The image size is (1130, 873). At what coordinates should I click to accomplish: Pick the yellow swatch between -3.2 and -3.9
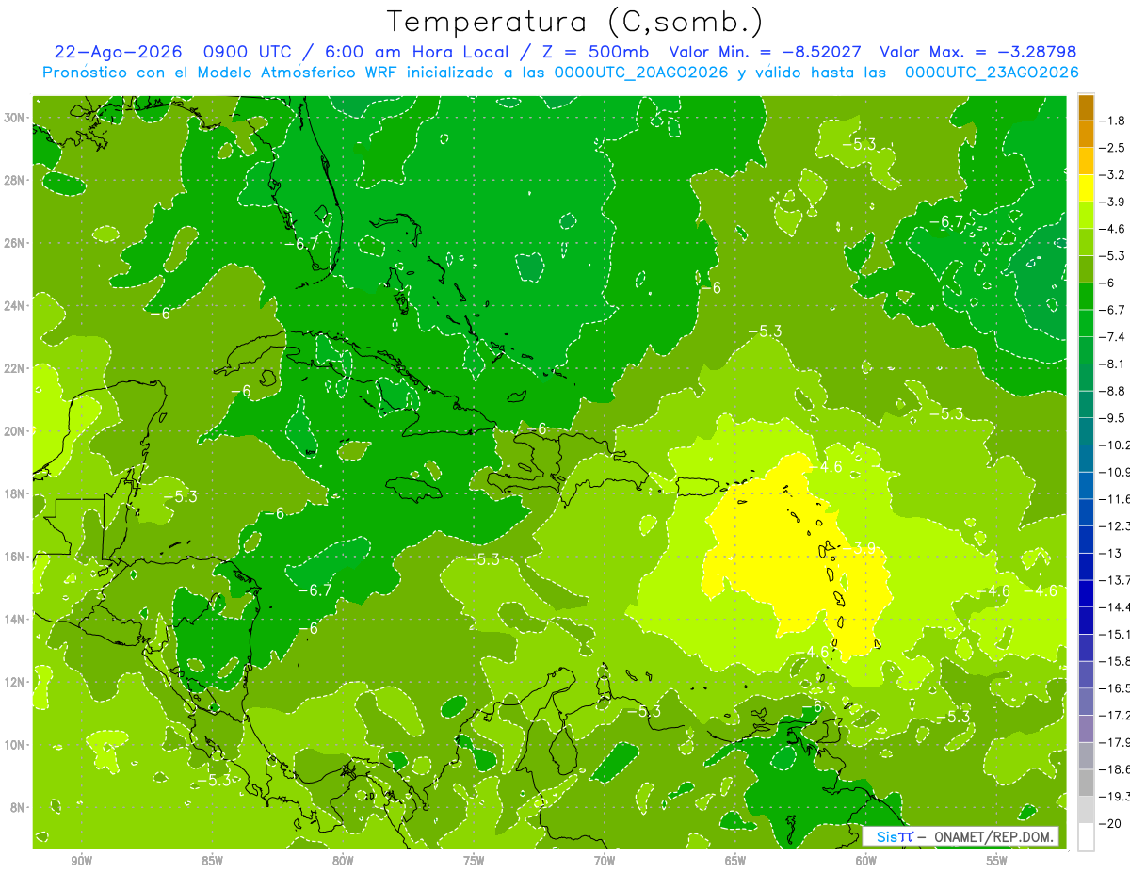tap(1087, 188)
